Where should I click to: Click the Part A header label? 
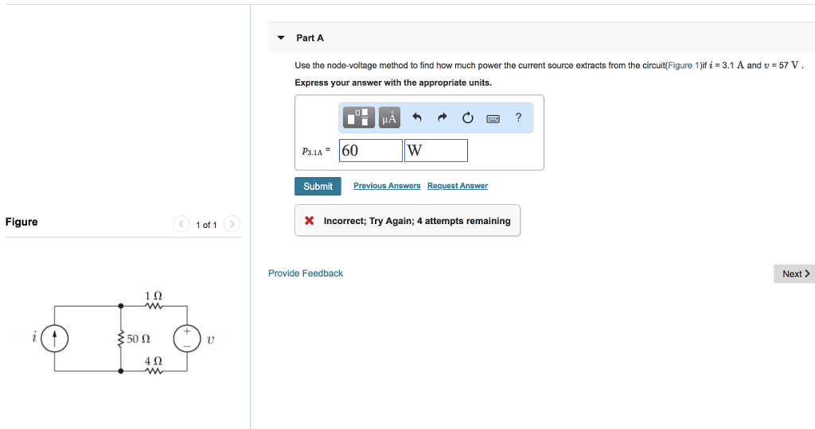[310, 38]
